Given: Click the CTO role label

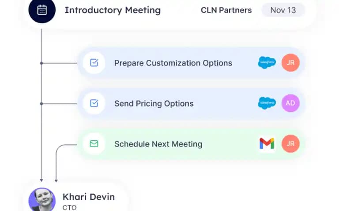Looking at the screenshot, I should pyautogui.click(x=69, y=207).
